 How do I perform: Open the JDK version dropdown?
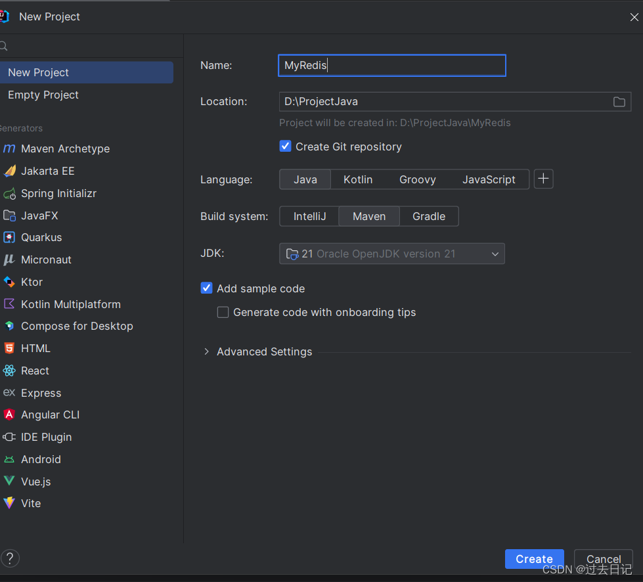coord(495,254)
